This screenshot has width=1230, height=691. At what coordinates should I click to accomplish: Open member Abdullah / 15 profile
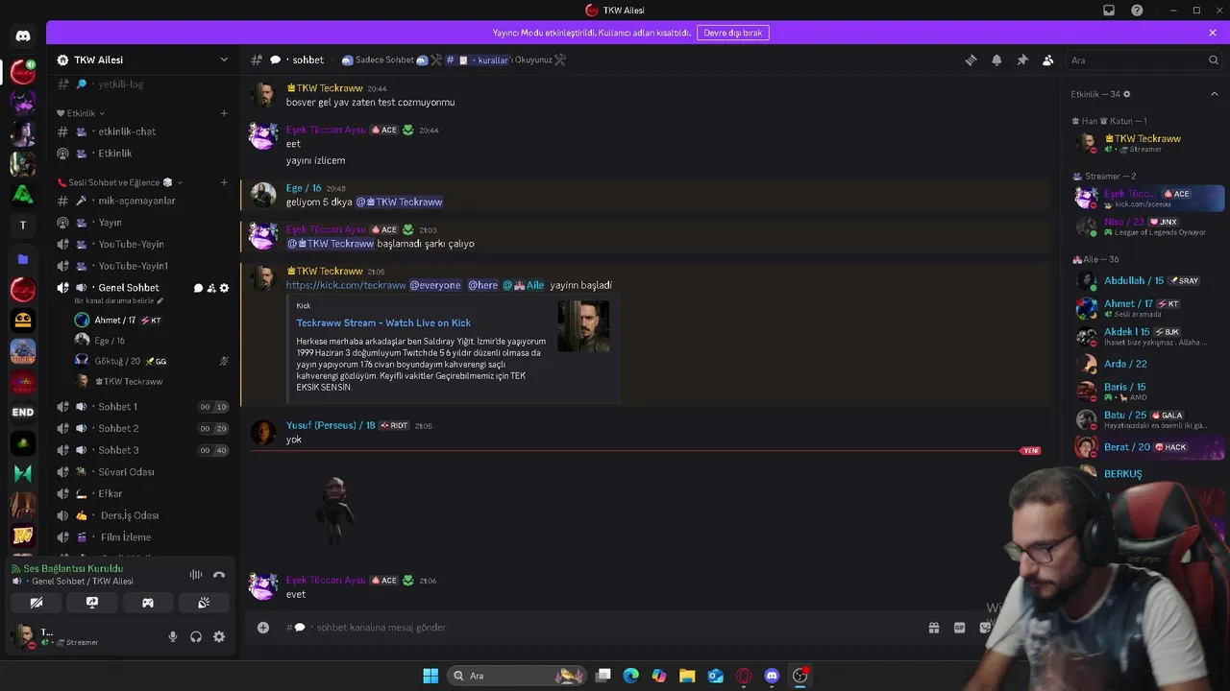(1148, 281)
